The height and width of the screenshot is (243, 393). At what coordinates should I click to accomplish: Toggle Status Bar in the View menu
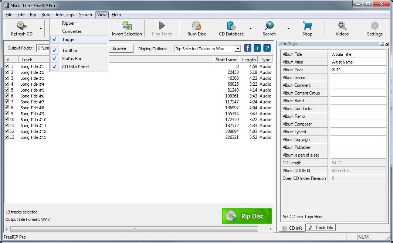click(79, 59)
